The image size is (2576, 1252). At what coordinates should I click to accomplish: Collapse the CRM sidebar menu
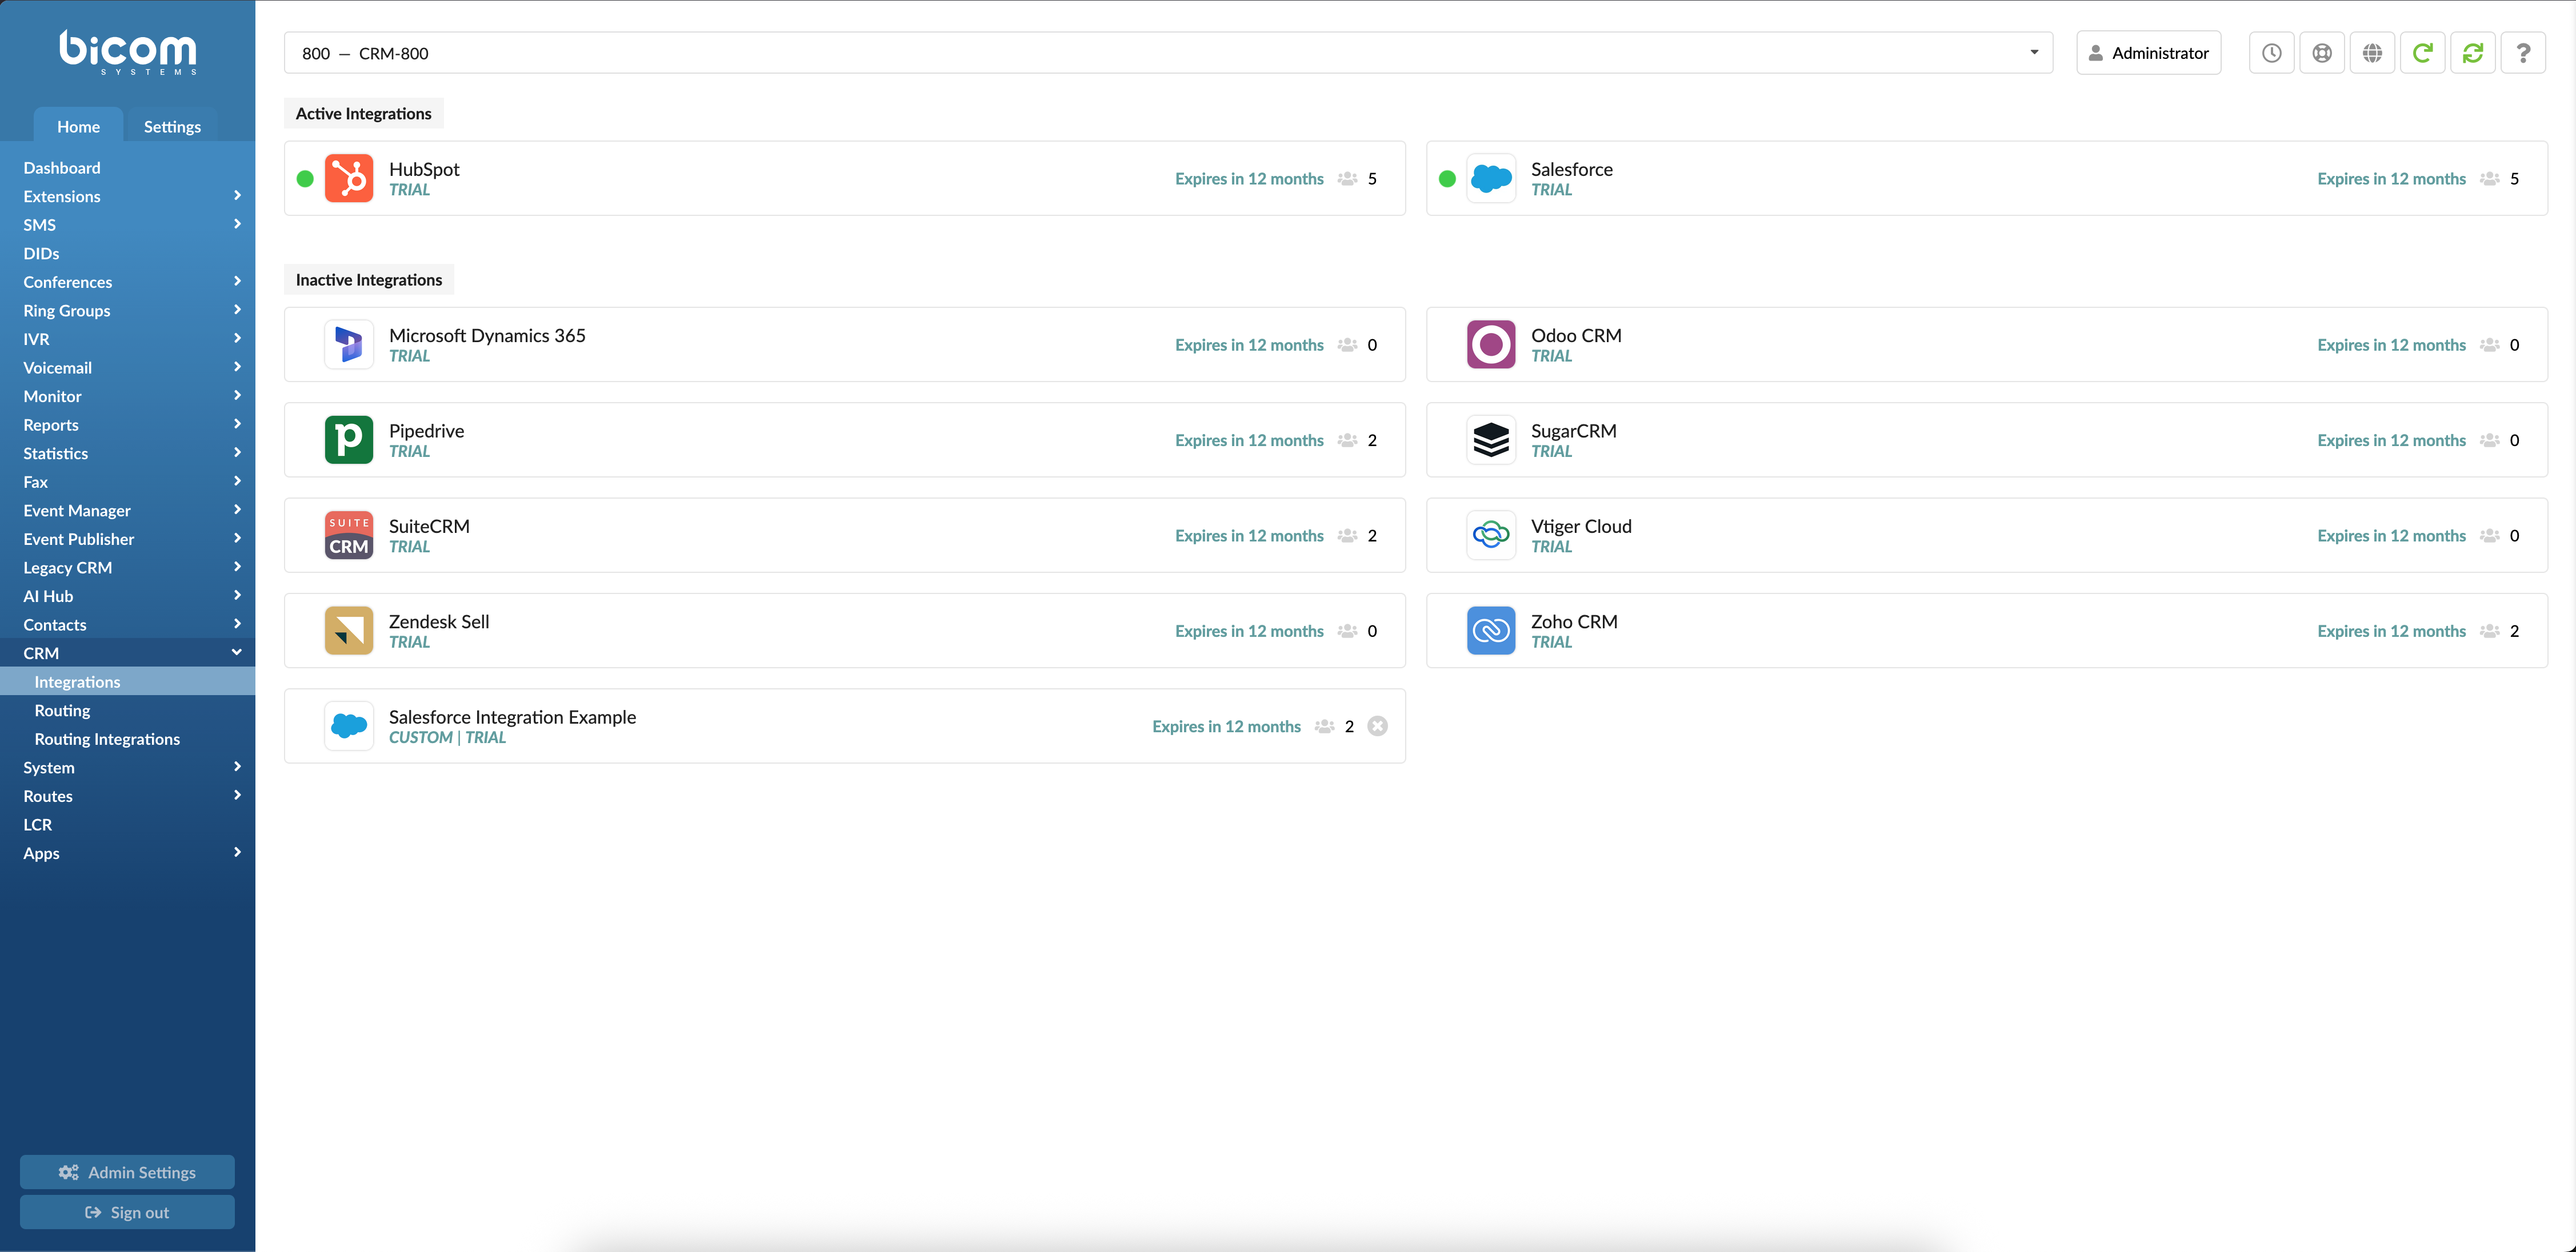click(x=128, y=653)
